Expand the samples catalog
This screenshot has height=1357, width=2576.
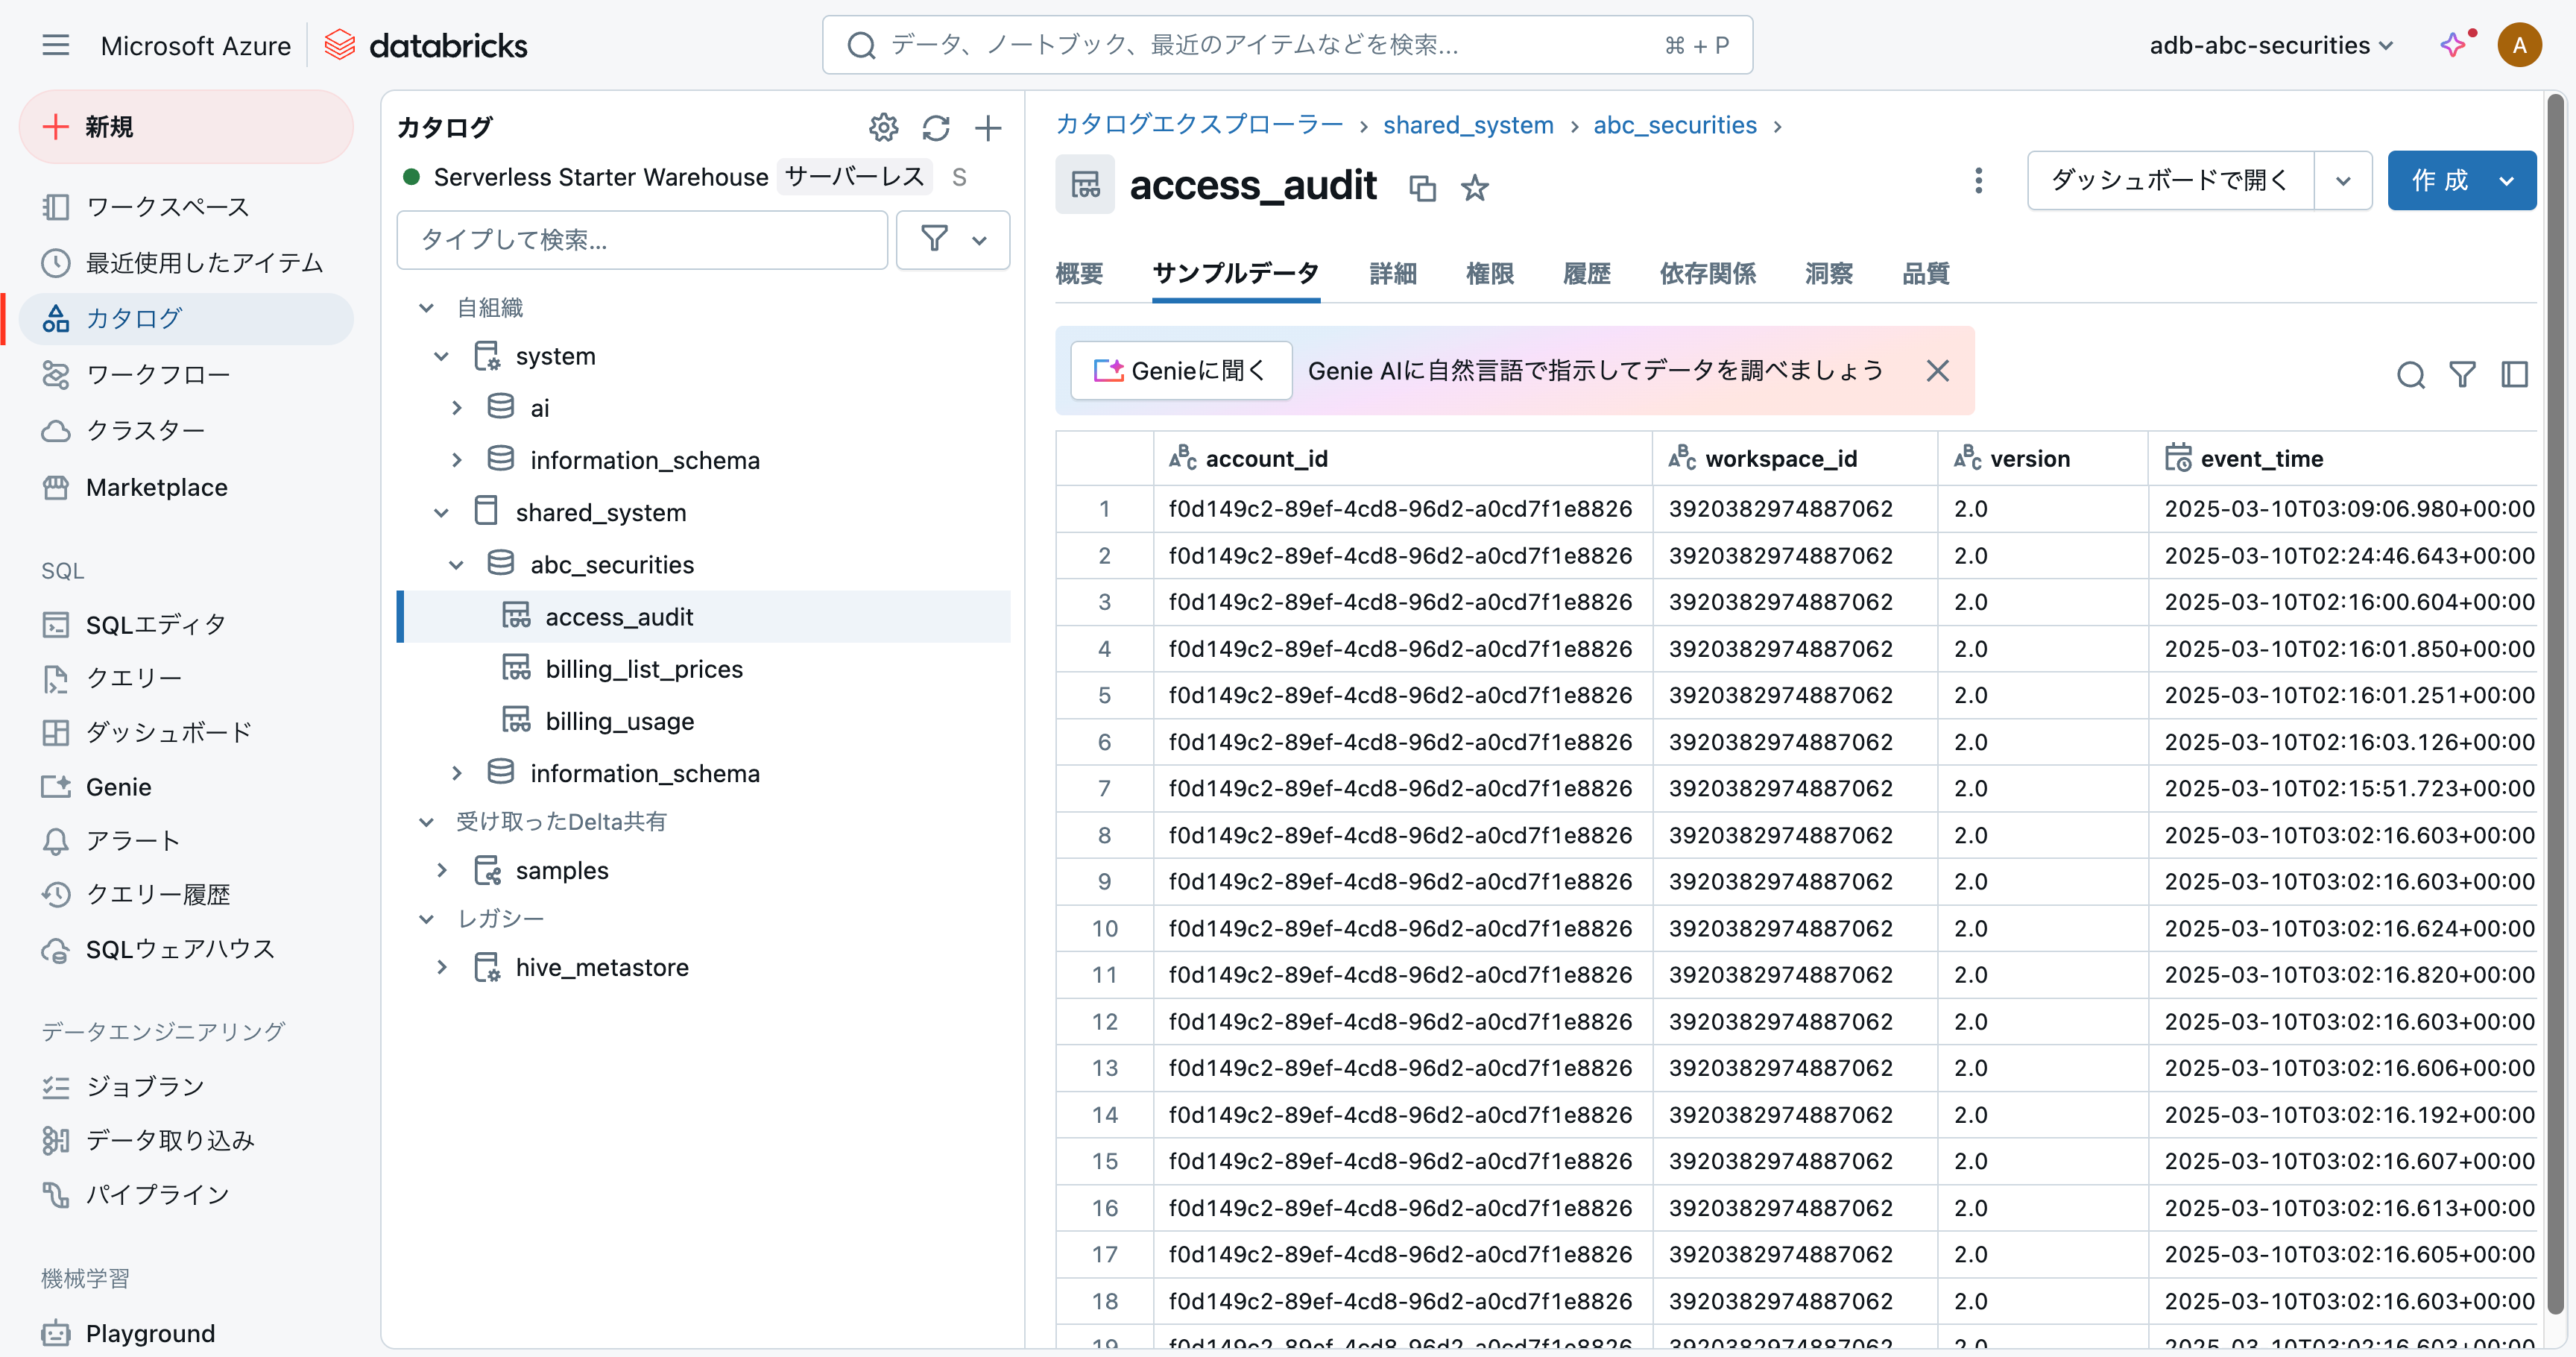coord(441,871)
